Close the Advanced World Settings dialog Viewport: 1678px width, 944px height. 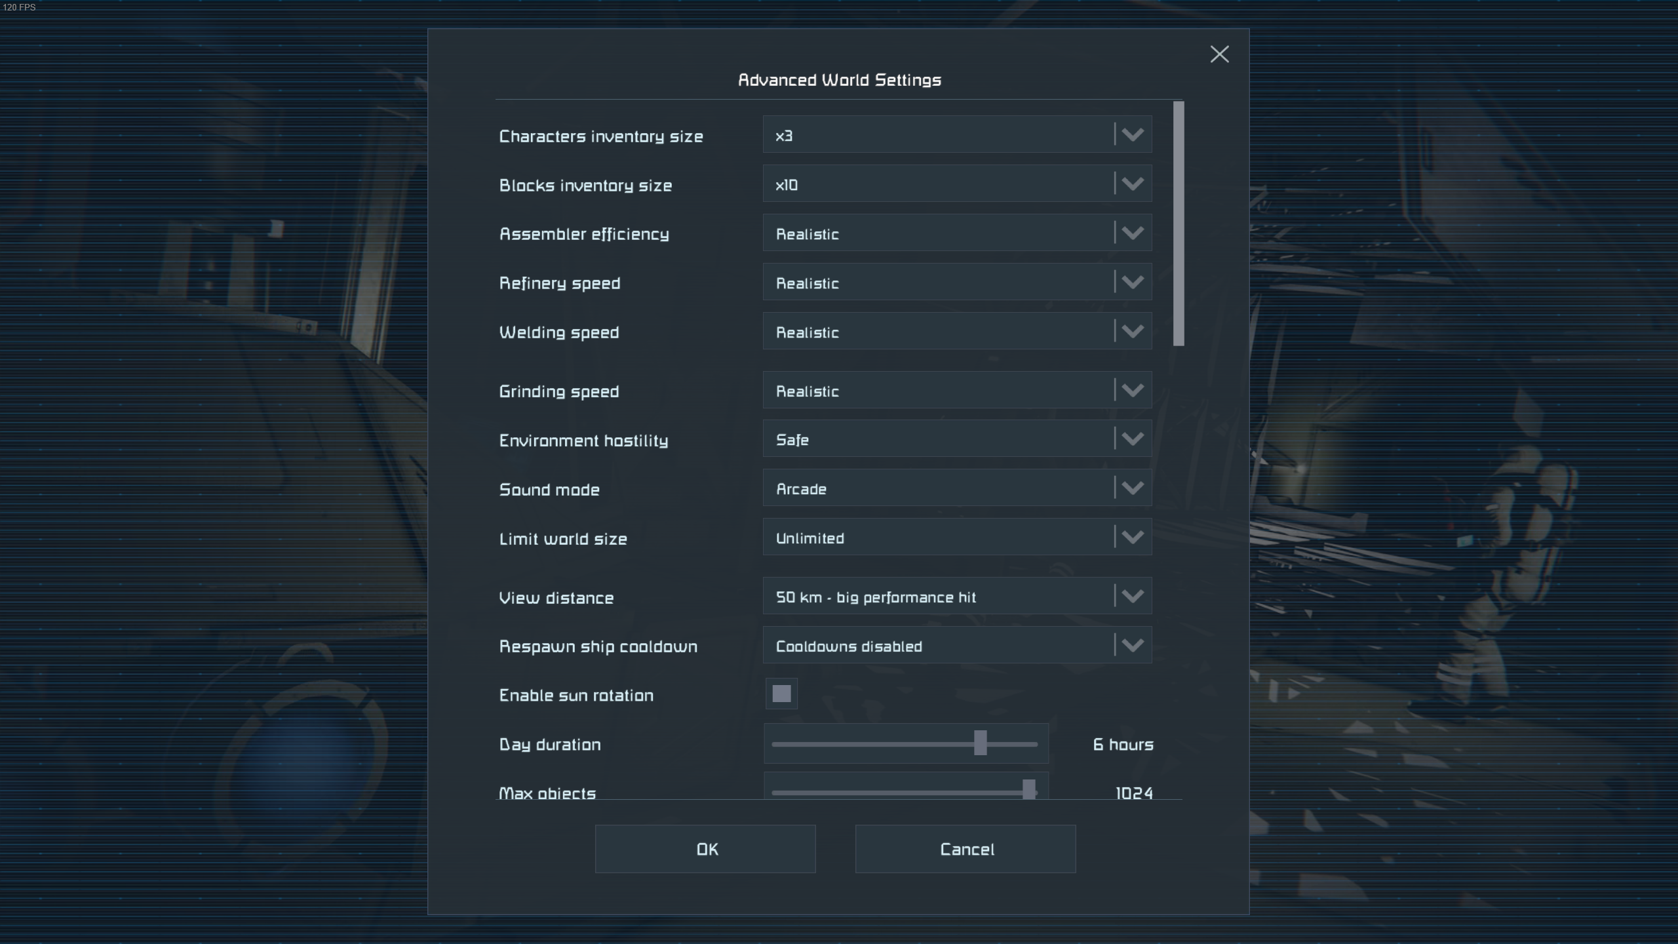tap(1219, 54)
